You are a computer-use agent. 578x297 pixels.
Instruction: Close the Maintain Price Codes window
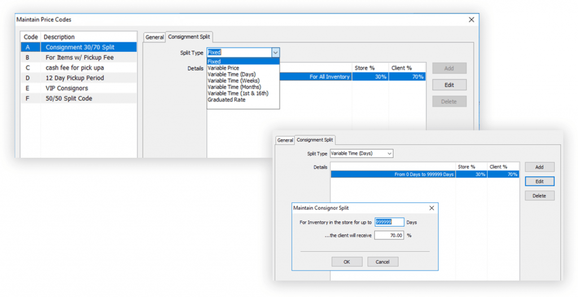click(471, 20)
